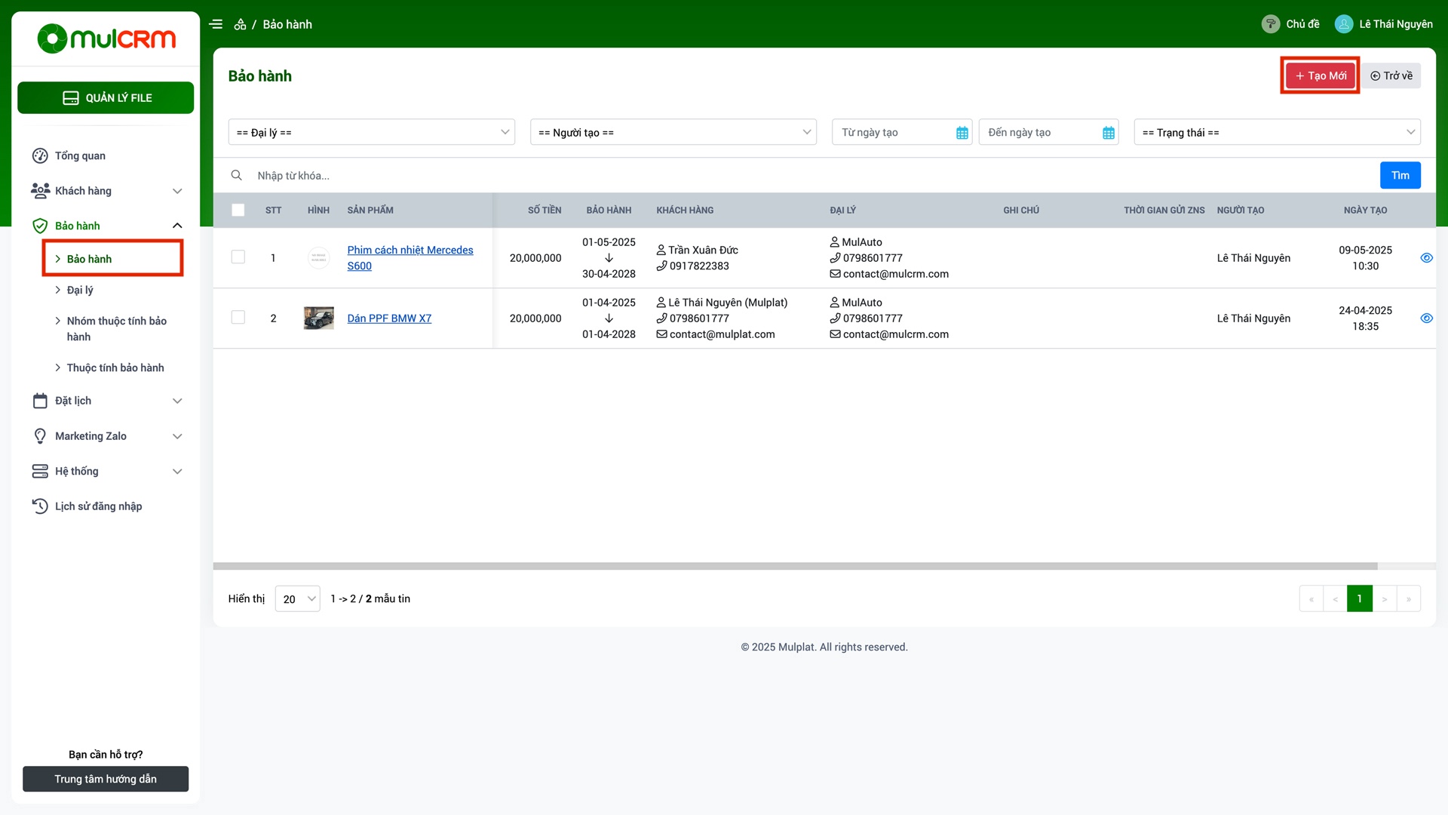
Task: View the BMW X7 warranty details (eye icon)
Action: tap(1426, 318)
